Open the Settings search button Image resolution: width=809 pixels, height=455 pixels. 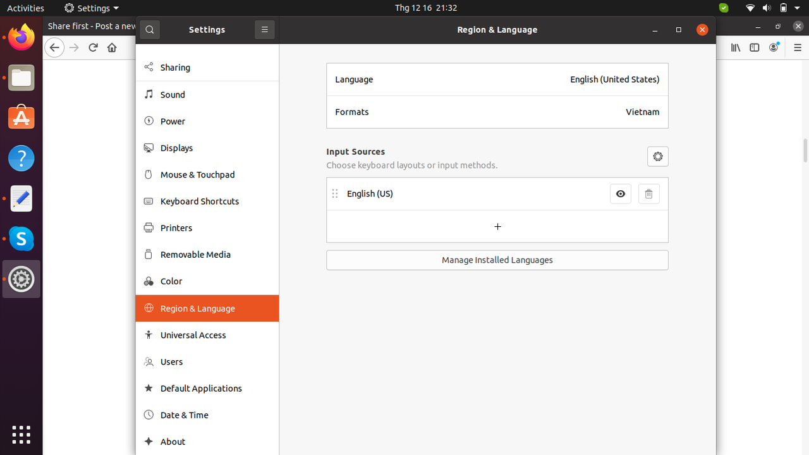point(150,29)
